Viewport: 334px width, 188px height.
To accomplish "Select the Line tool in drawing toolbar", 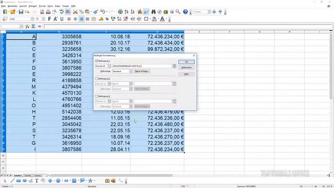I will pyautogui.click(x=13, y=181).
